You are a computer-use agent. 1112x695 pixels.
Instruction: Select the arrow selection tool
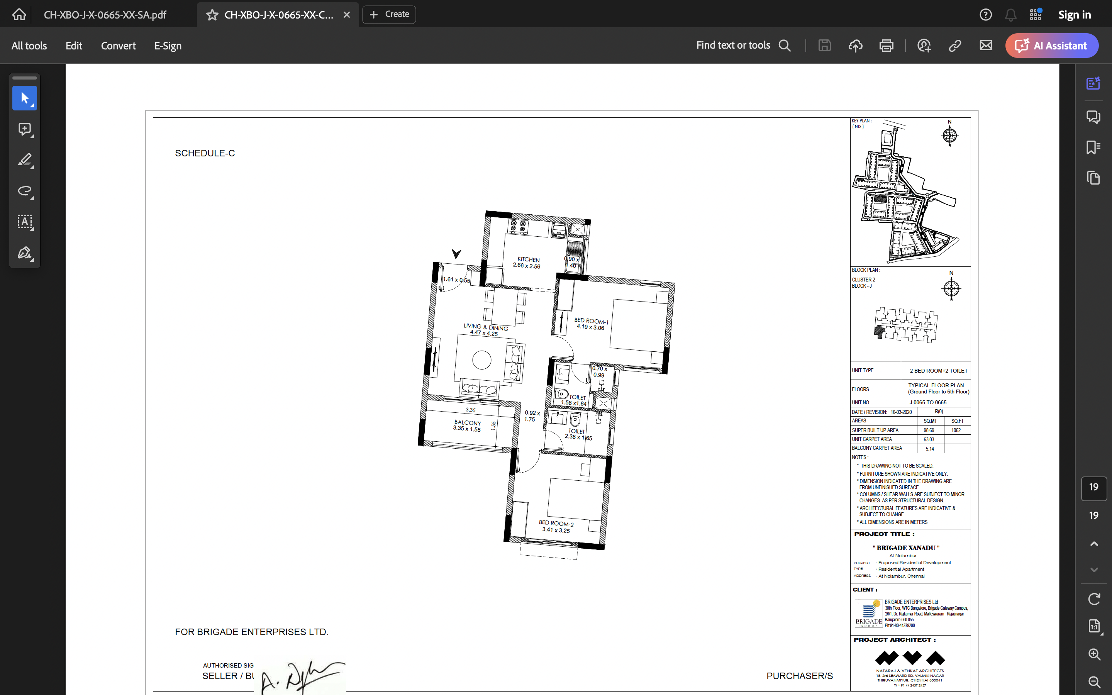pos(24,98)
